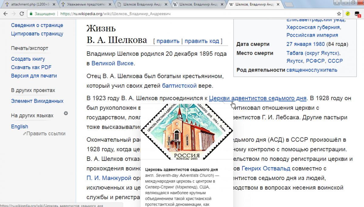Open the Цитировать страницу sidebar link
The width and height of the screenshot is (364, 207).
tap(37, 34)
